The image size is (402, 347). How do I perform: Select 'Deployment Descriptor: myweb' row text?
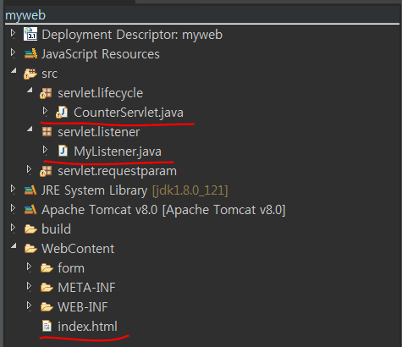(x=132, y=35)
